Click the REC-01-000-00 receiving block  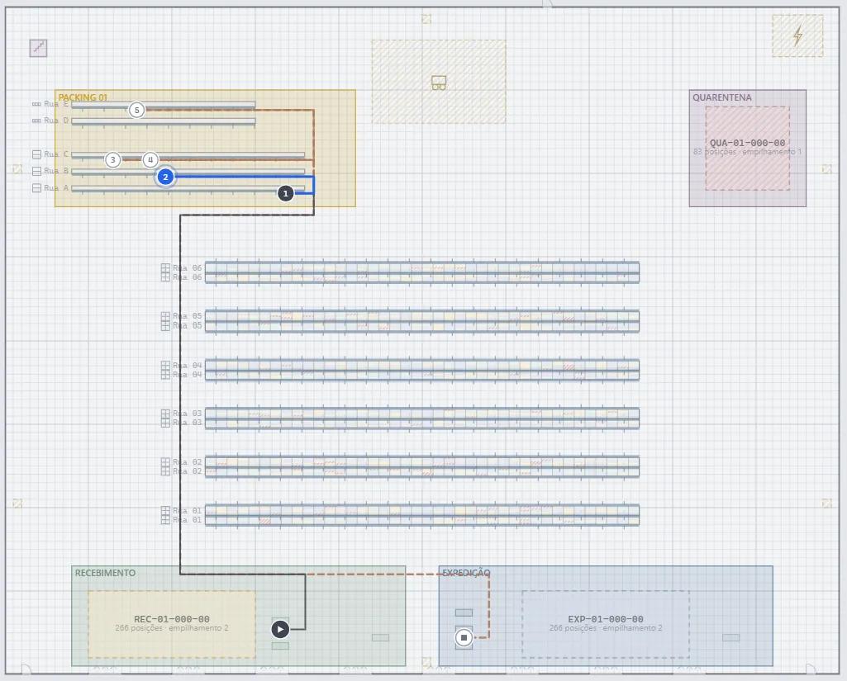(172, 624)
